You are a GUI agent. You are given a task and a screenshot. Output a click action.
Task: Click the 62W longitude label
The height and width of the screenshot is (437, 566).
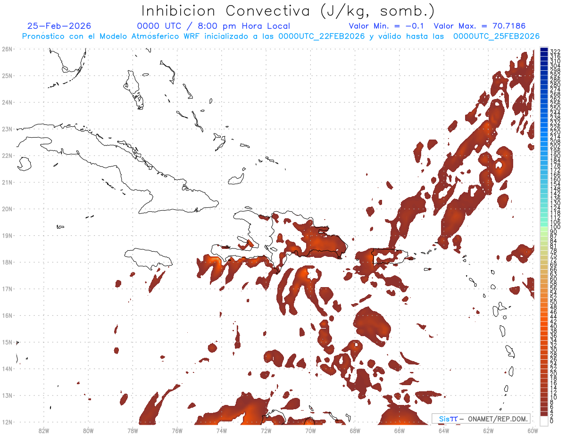[488, 430]
